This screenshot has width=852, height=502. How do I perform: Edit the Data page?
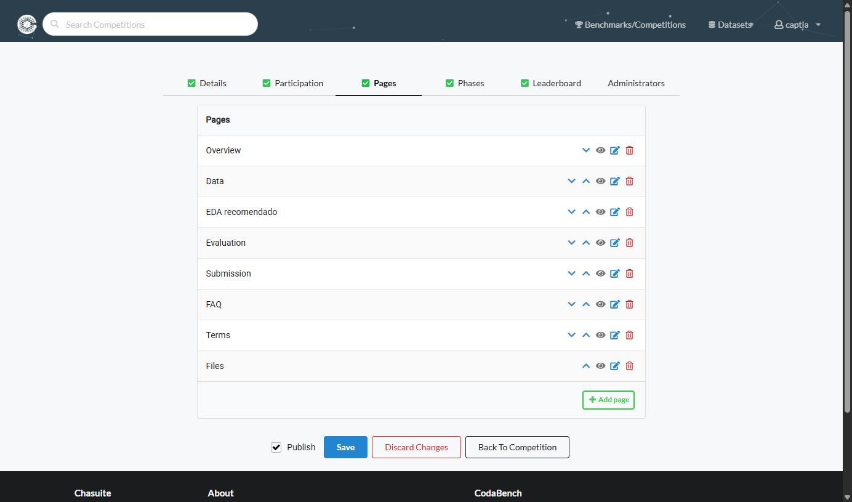614,181
